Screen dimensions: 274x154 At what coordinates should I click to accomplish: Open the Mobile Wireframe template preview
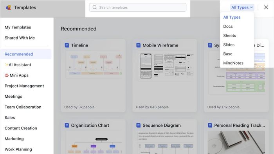(165, 66)
